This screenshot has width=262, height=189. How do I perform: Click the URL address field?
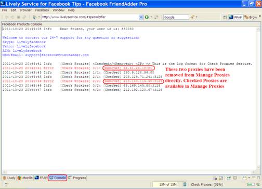pyautogui.click(x=90, y=17)
